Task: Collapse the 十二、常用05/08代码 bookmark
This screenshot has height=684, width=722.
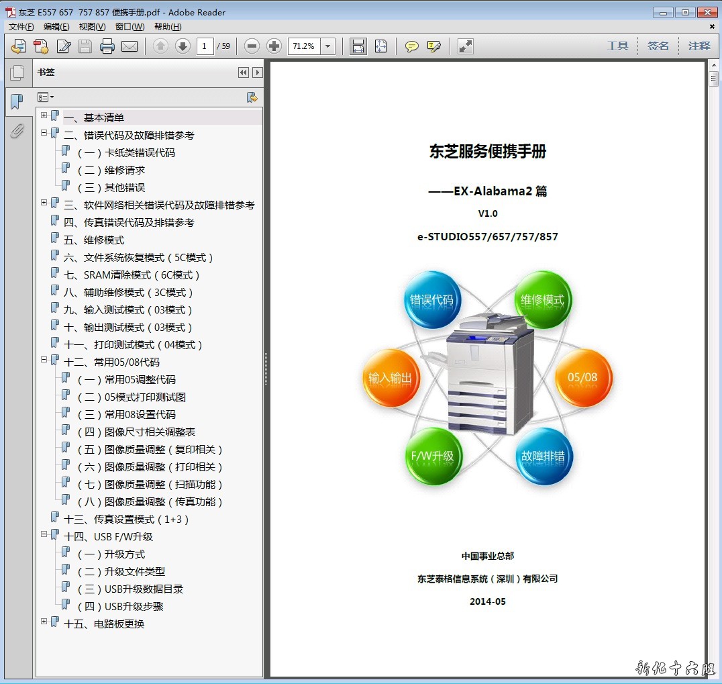Action: (44, 360)
